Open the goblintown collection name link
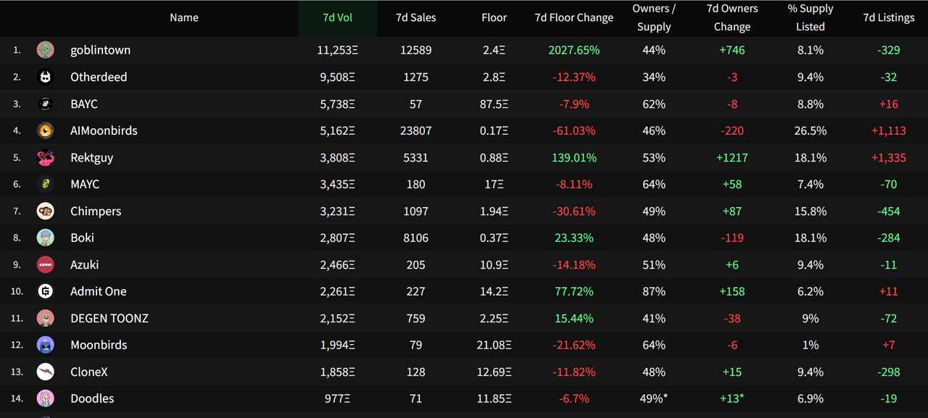928x418 pixels. pyautogui.click(x=101, y=50)
